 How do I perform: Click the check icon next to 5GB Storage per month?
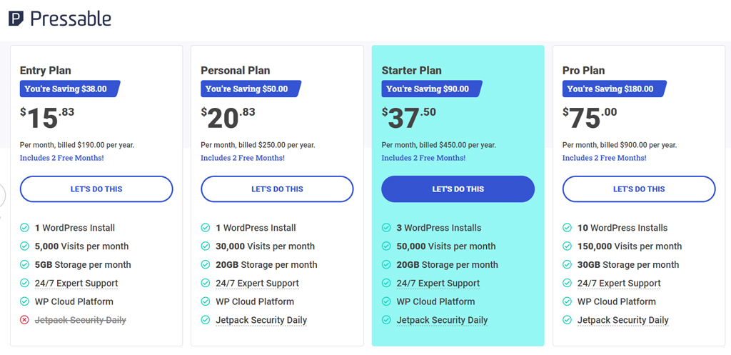pyautogui.click(x=25, y=264)
